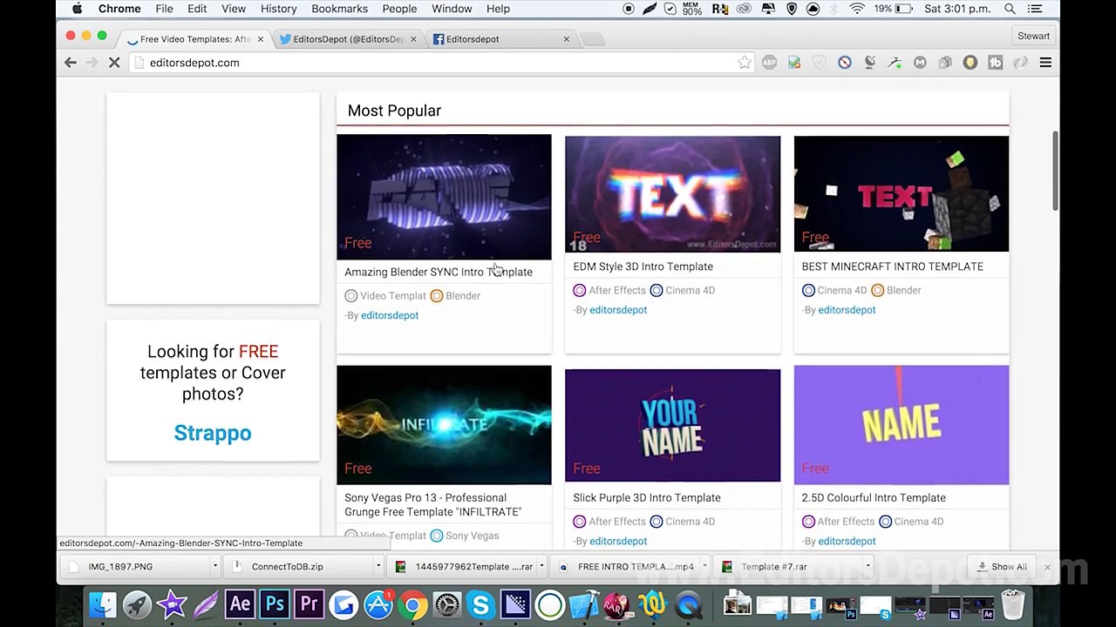Click the editorsdepot.com address bar
The height and width of the screenshot is (627, 1116).
tap(440, 63)
